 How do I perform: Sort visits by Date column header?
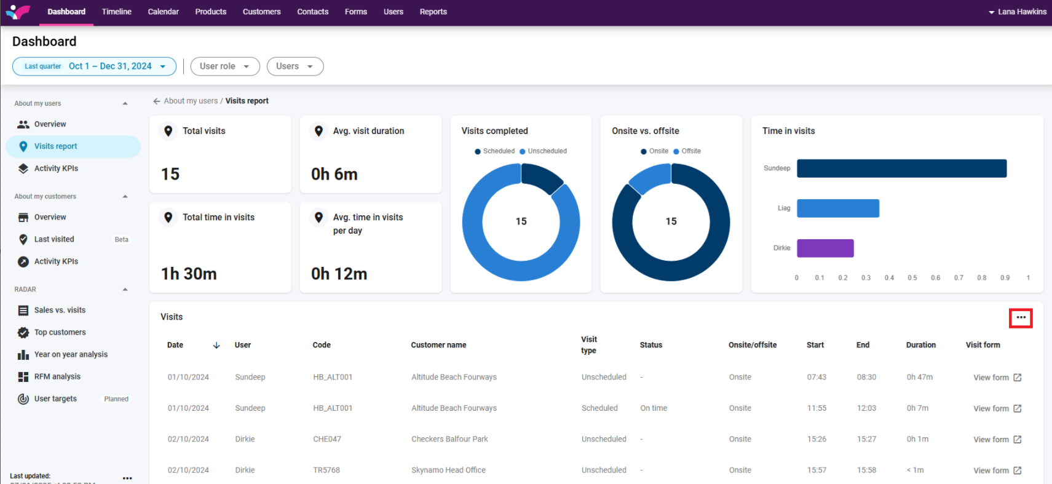point(175,345)
